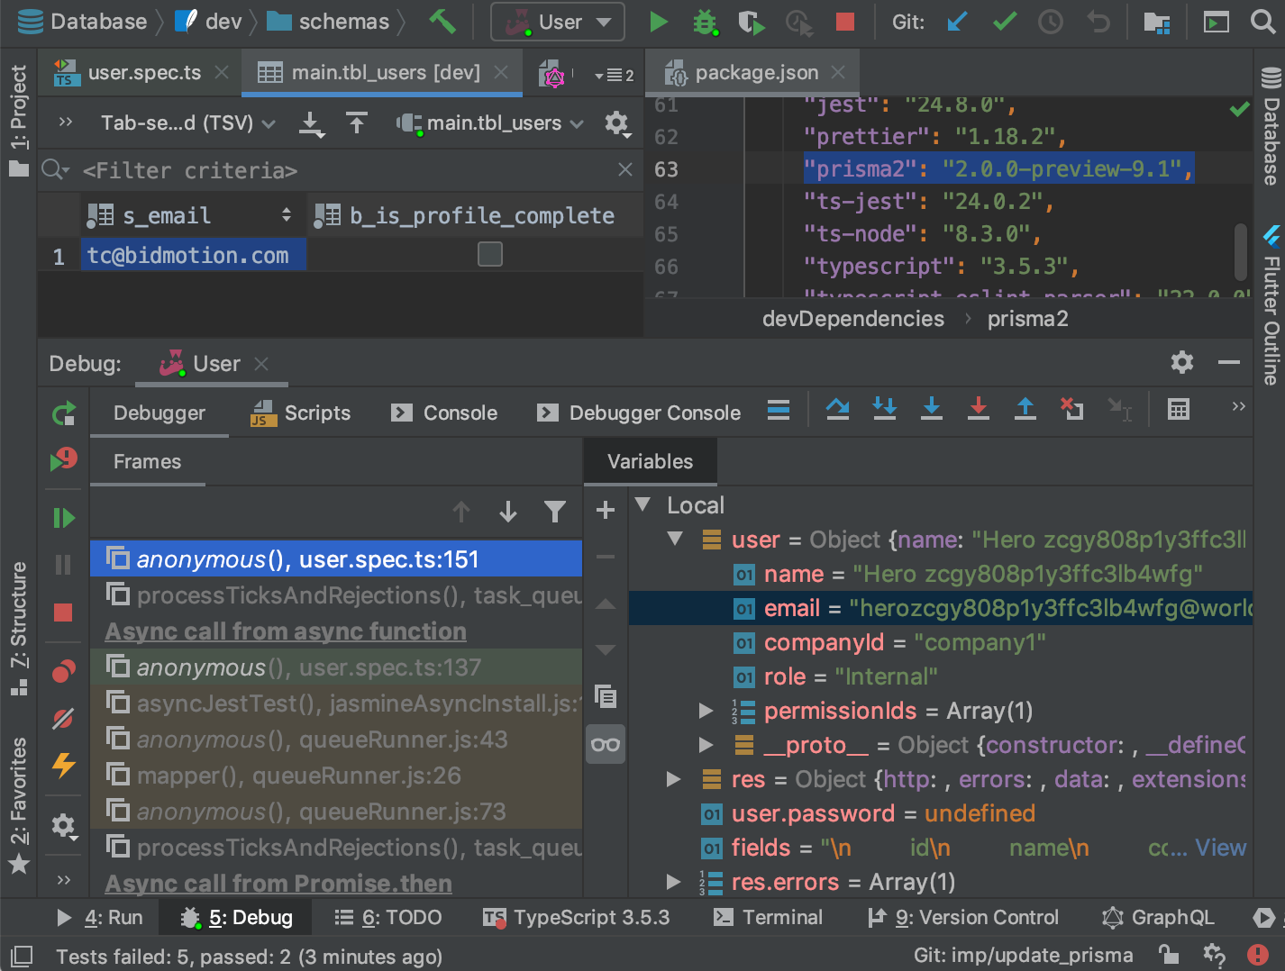Expand the res variable node
1285x971 pixels.
point(673,779)
